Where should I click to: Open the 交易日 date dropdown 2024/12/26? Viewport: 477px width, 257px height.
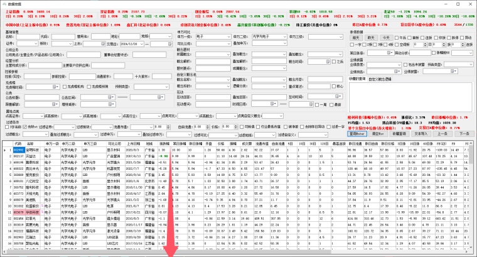click(142, 44)
